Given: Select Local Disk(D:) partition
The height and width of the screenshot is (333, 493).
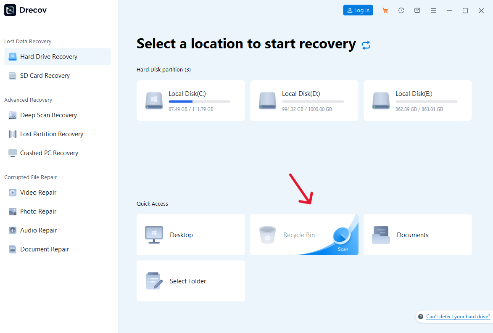Looking at the screenshot, I should tap(304, 100).
